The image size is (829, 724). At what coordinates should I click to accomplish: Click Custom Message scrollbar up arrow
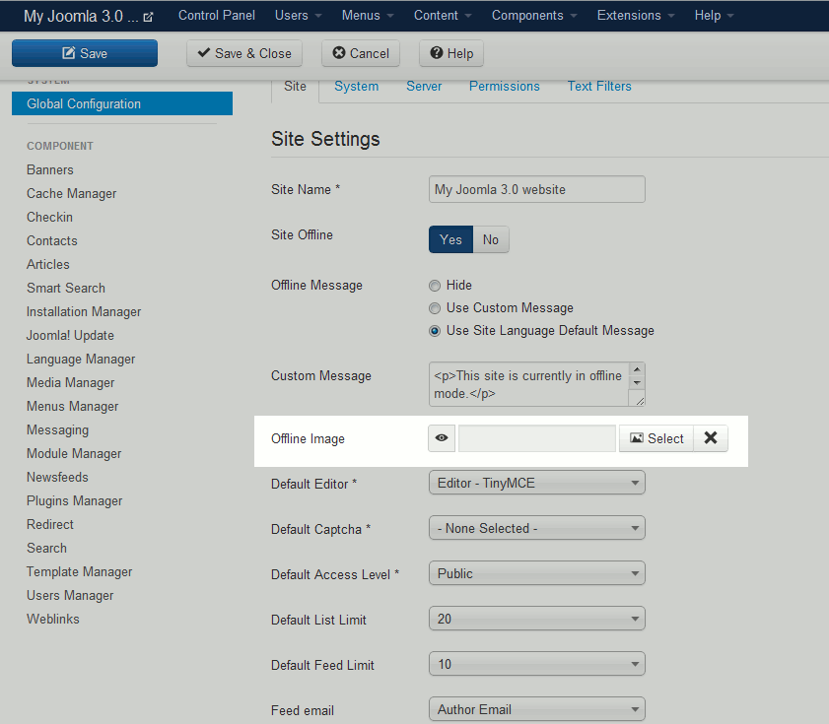[637, 368]
